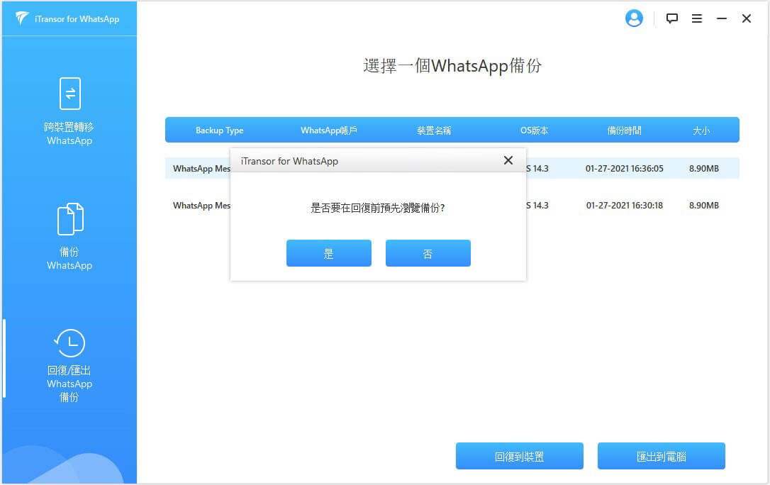Click the 大小 column header

tap(701, 130)
